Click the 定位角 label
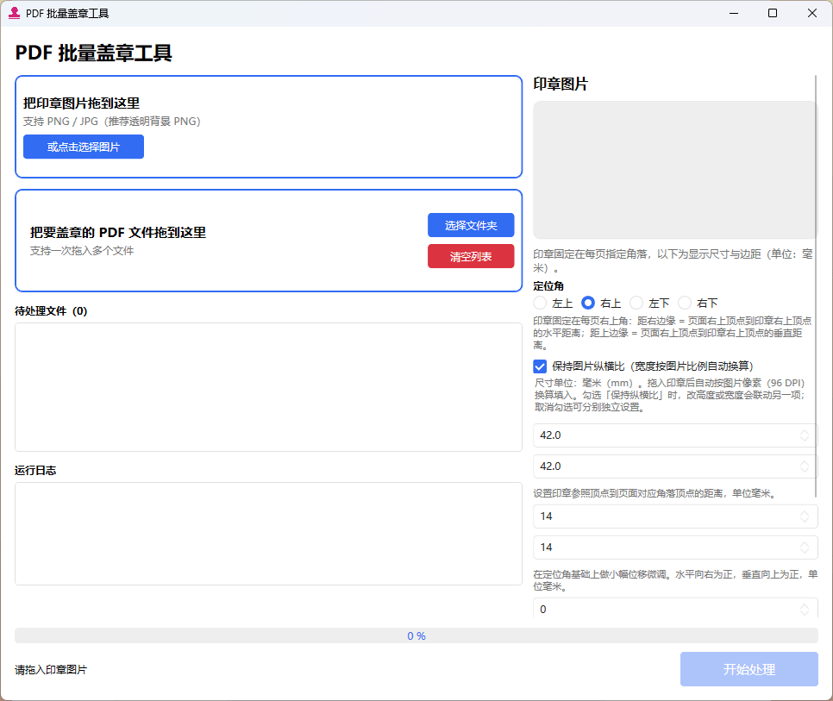This screenshot has height=701, width=833. 548,285
